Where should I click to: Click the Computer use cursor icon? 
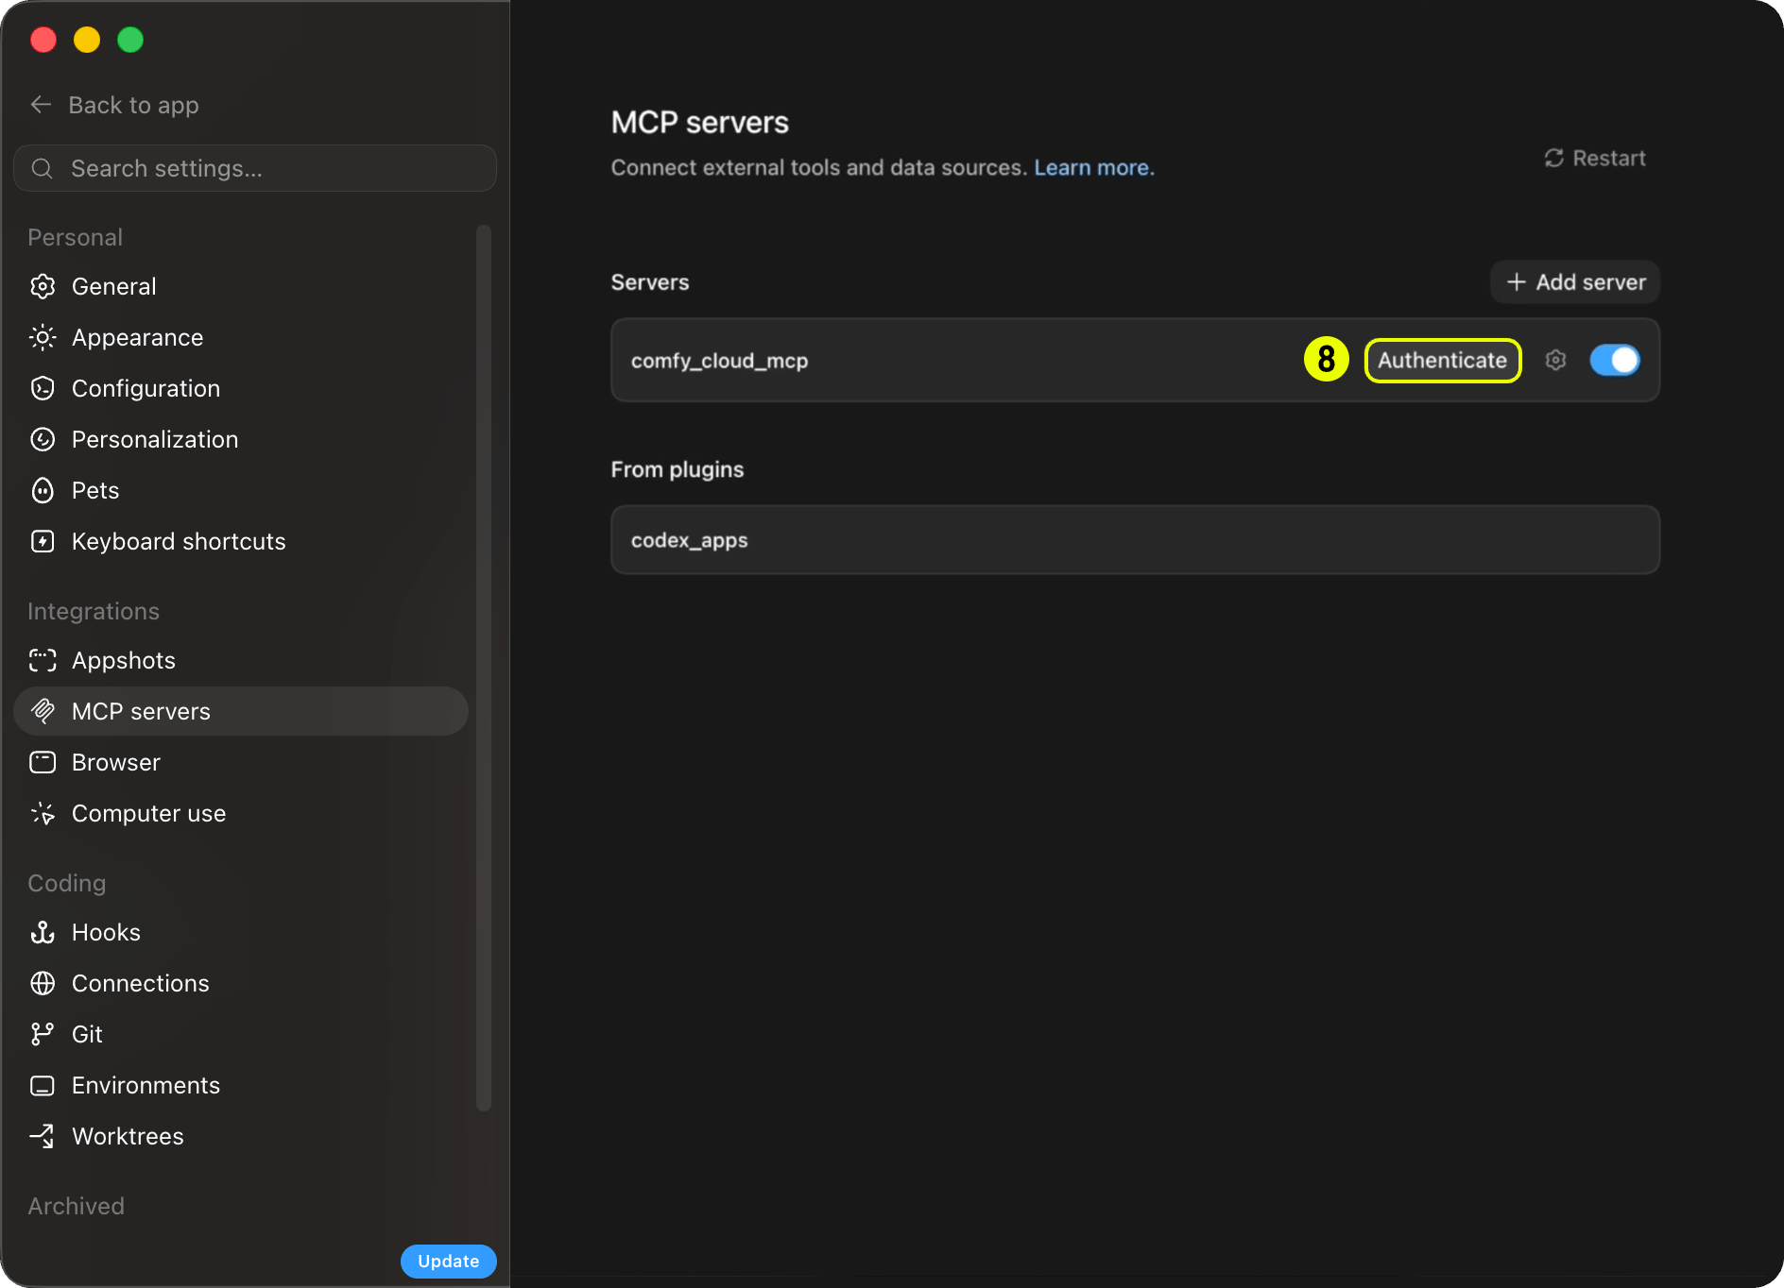(x=43, y=813)
